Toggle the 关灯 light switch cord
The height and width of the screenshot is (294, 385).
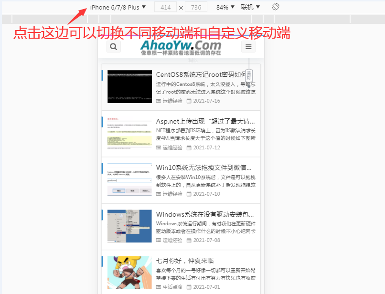(248, 75)
